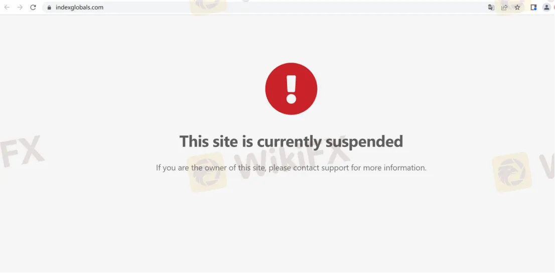Viewport: 555px width, 273px height.
Task: Bookmark this page with the star icon
Action: [517, 7]
